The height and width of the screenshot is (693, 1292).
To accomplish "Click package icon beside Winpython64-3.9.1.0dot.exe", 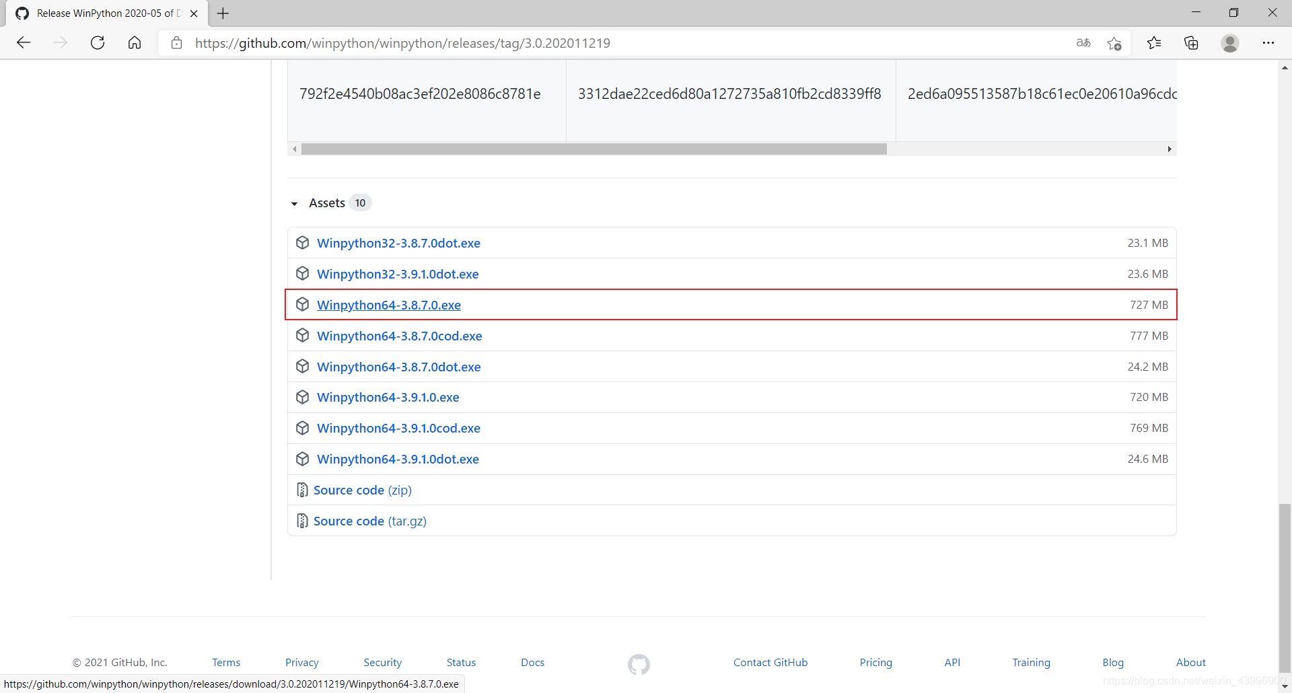I will (303, 459).
